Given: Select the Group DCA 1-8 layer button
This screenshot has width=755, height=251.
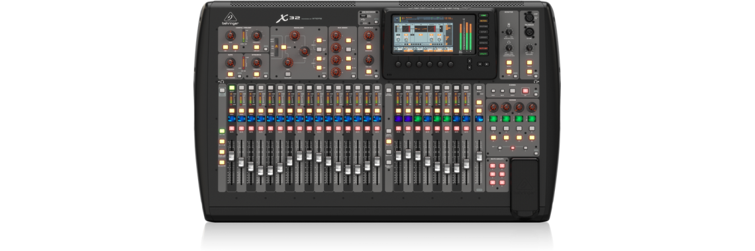Looking at the screenshot, I should 389,131.
